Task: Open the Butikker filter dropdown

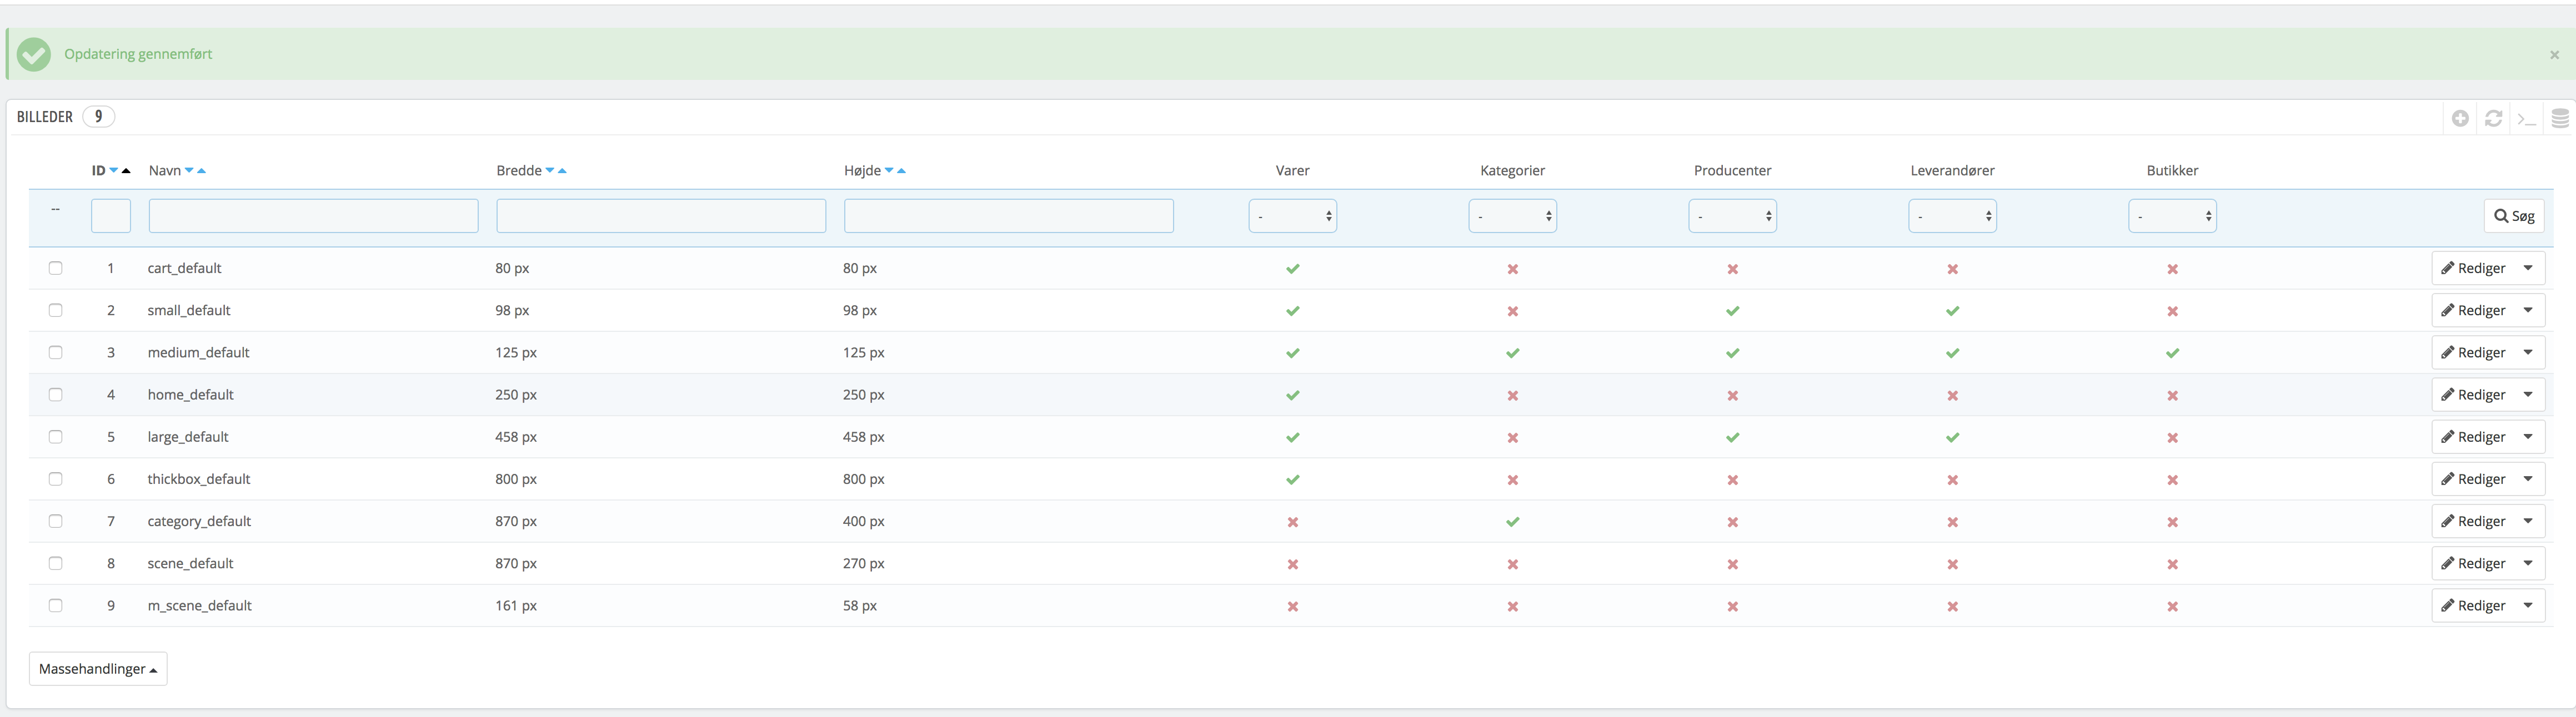Action: [2172, 216]
